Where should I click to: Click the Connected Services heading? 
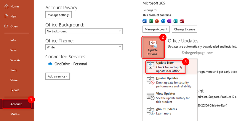pos(66,57)
